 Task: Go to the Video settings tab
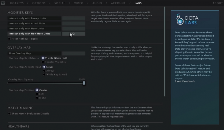click(79, 3)
